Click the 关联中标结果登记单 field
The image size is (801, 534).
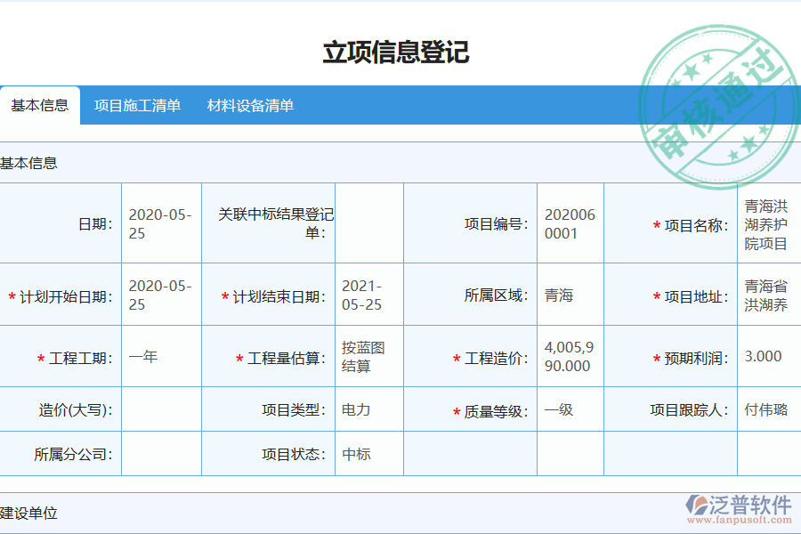[368, 222]
